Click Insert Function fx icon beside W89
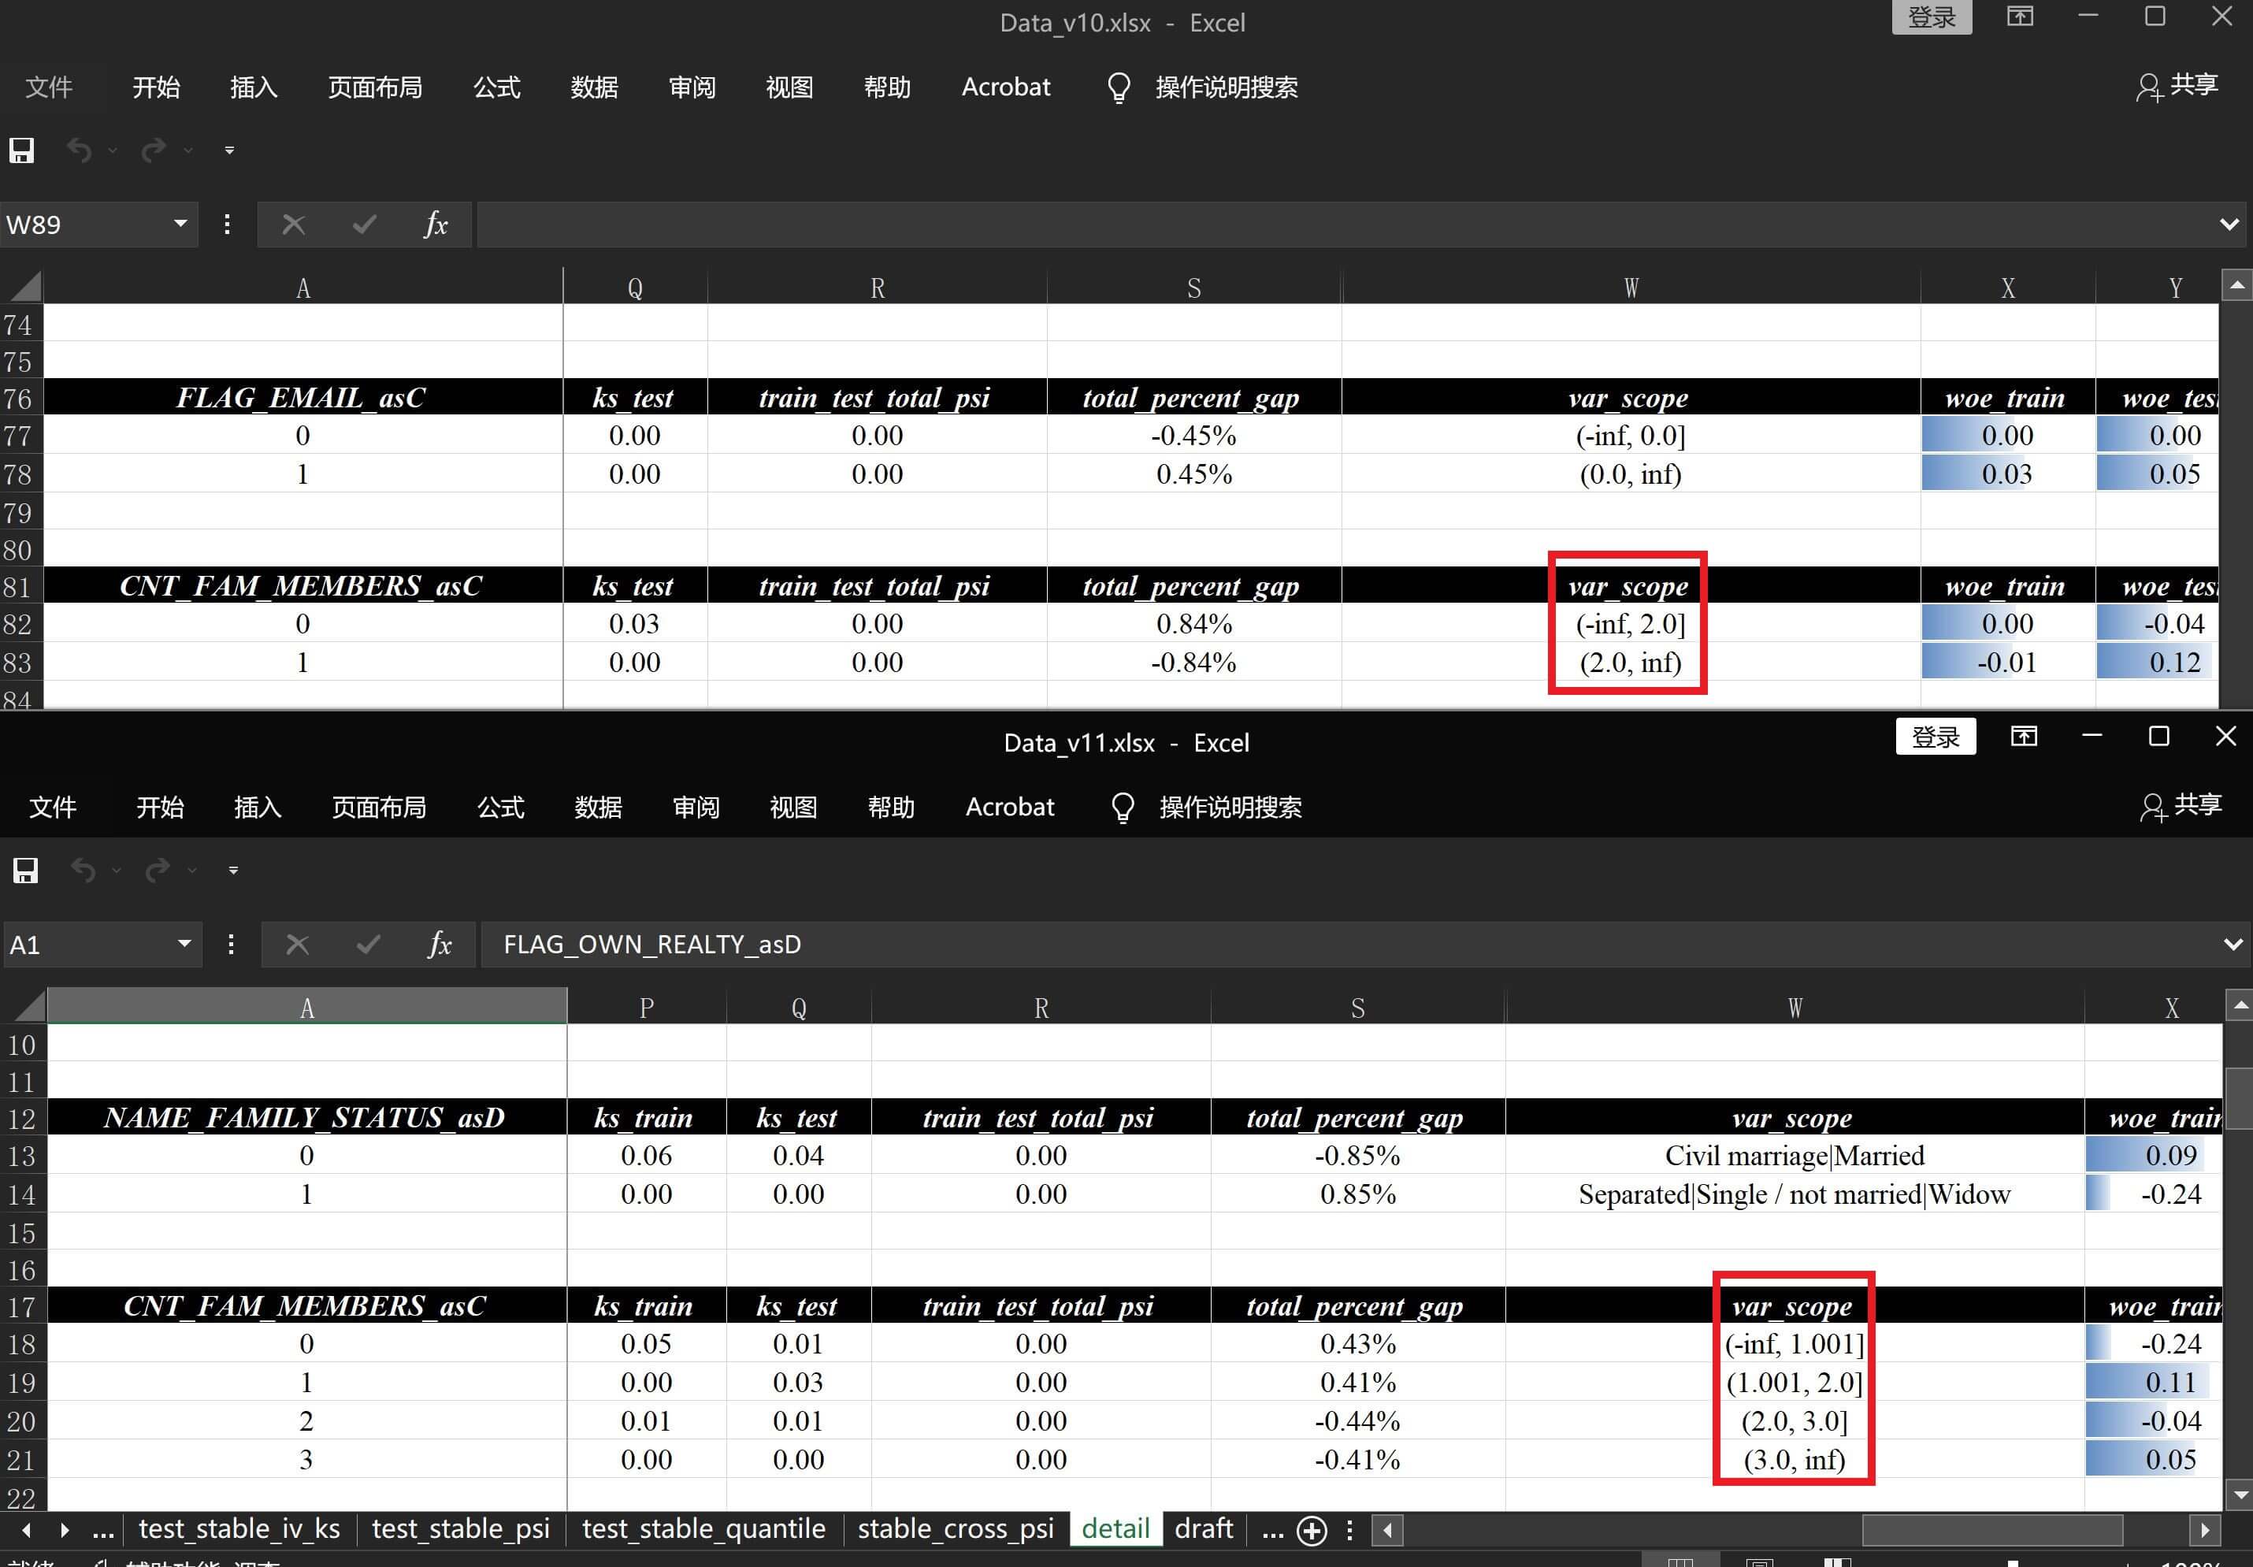The height and width of the screenshot is (1567, 2253). 436,225
